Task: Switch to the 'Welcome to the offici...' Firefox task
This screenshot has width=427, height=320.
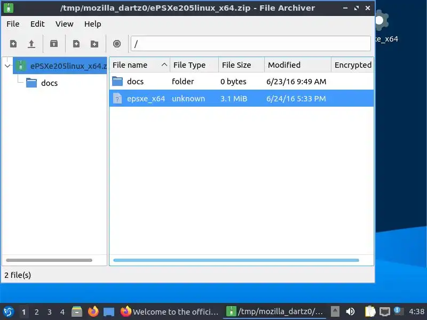Action: pyautogui.click(x=169, y=311)
